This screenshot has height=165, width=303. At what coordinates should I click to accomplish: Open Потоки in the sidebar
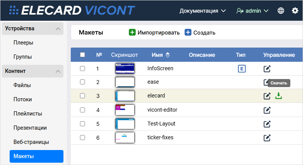pos(23,99)
